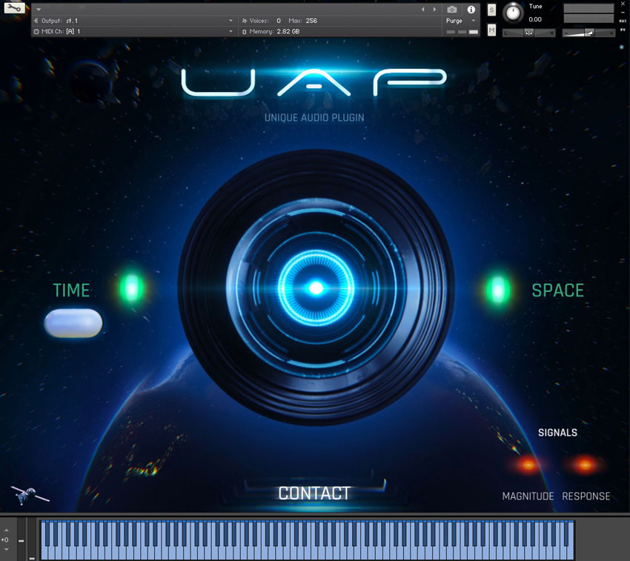Open the instrument name dropdown arrow
This screenshot has height=561, width=630.
click(39, 9)
